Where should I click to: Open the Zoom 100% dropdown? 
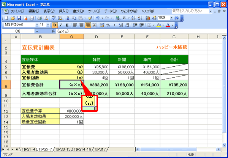(172, 18)
